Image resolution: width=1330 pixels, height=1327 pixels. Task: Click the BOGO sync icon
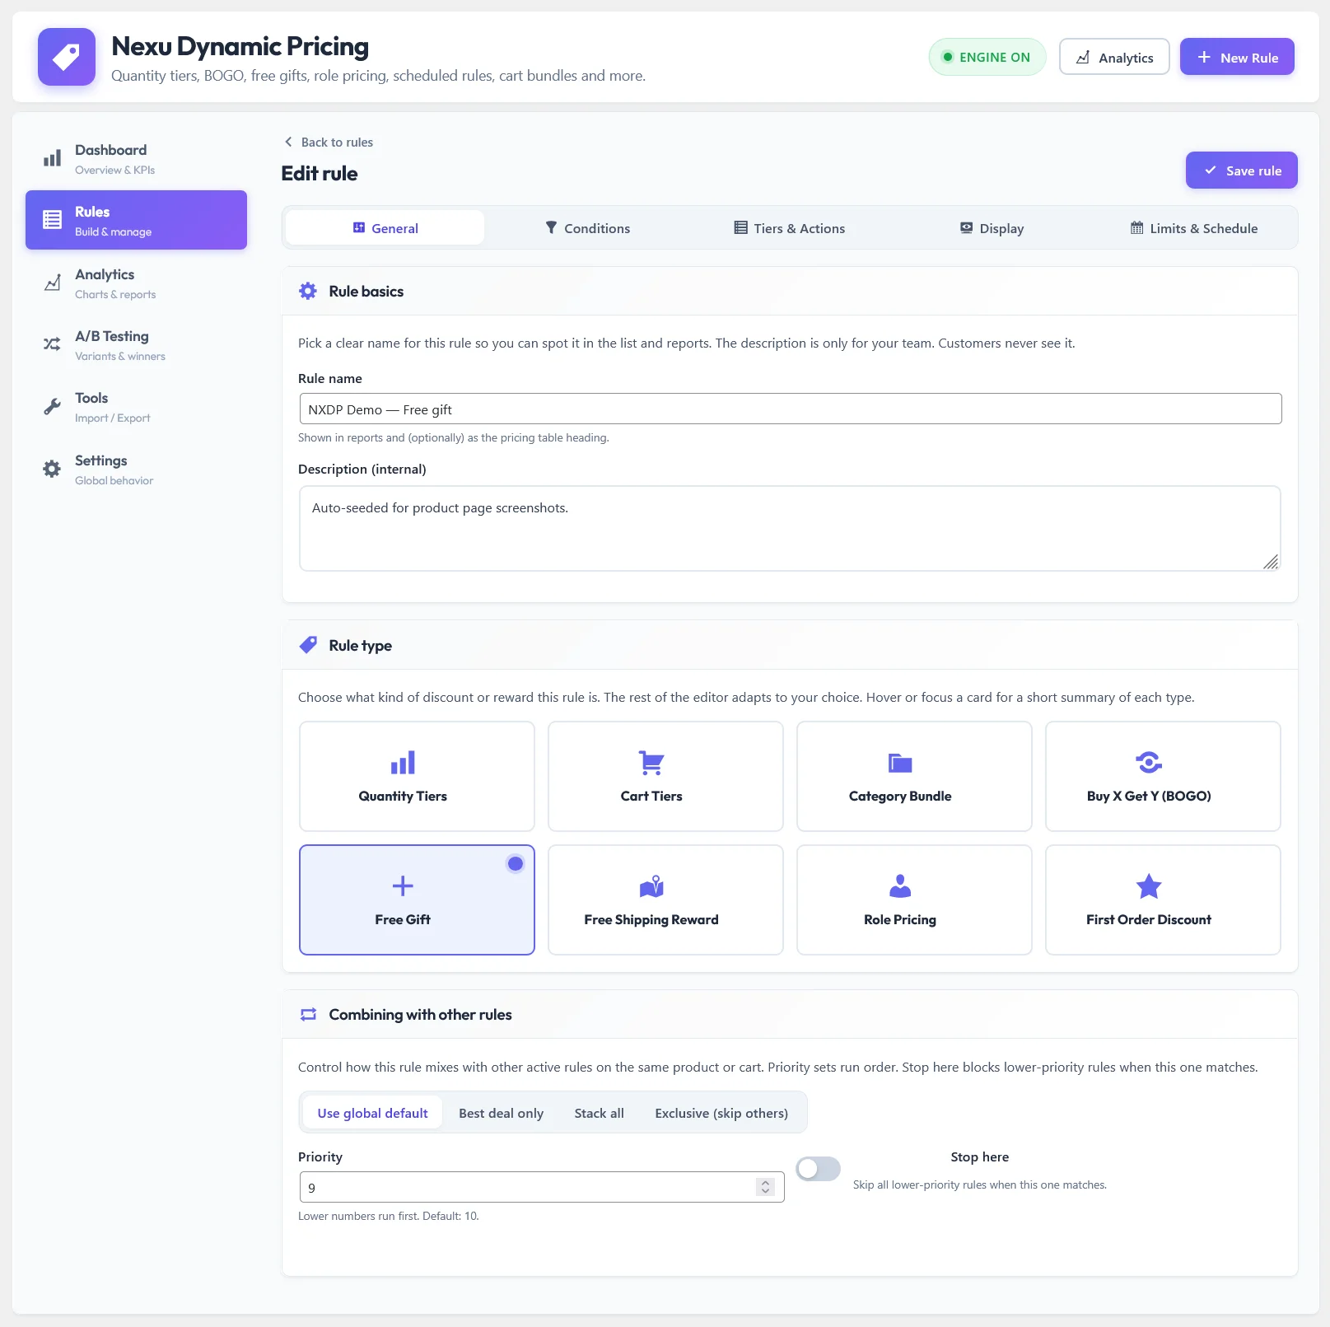click(1149, 763)
